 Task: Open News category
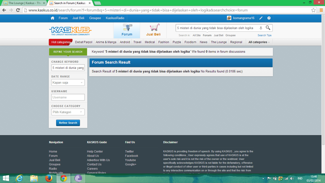(203, 42)
